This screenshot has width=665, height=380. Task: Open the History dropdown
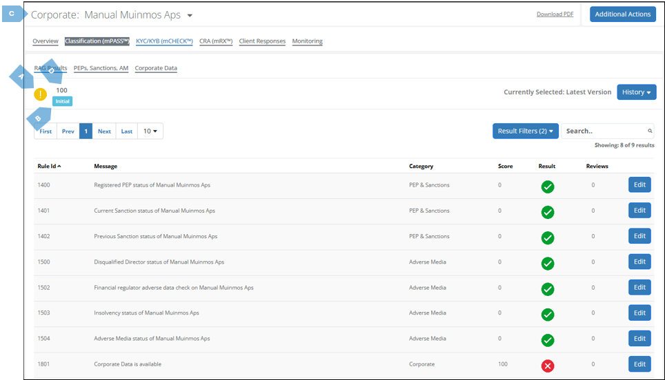coord(636,92)
